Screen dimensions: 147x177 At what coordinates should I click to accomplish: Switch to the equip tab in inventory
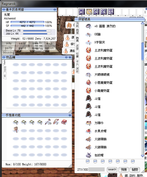pos(5,69)
